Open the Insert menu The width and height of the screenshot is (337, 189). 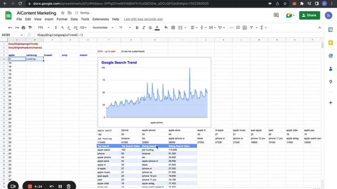click(x=49, y=19)
